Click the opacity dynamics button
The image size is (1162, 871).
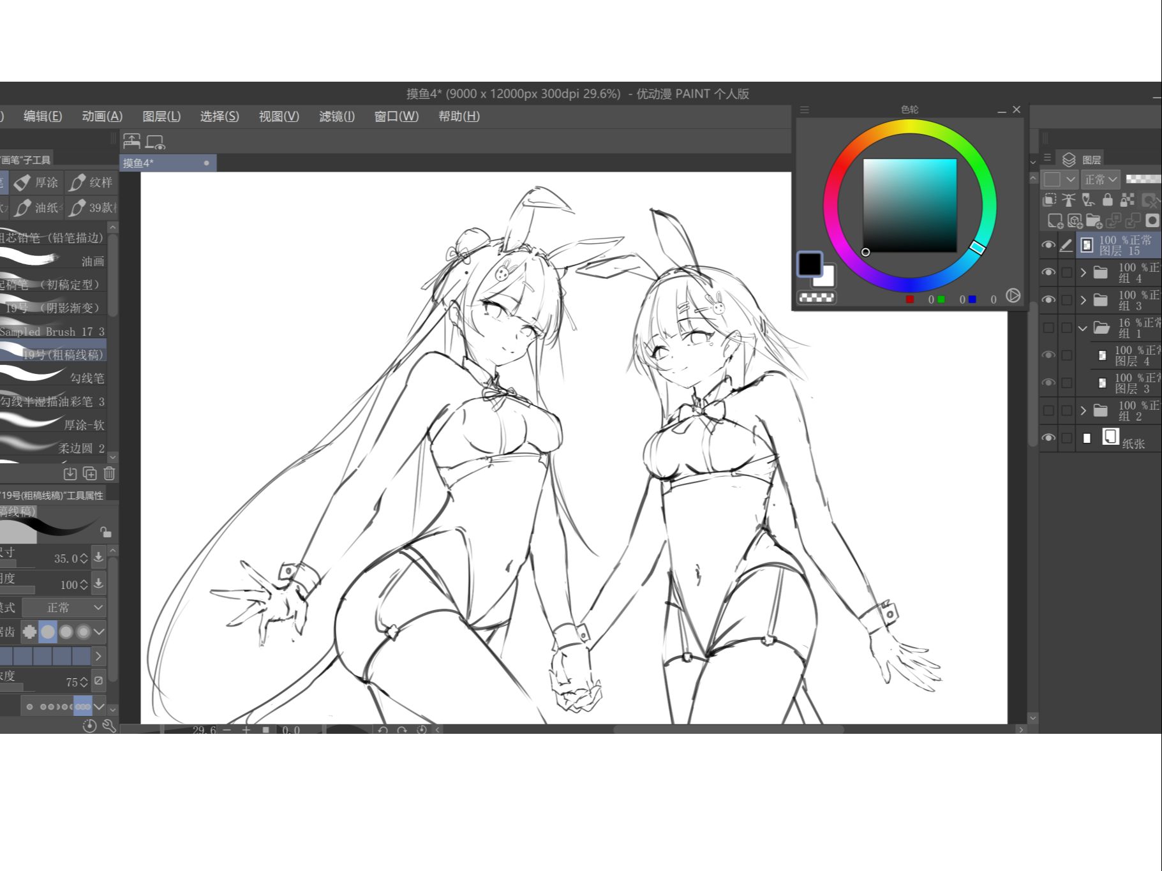tap(98, 583)
